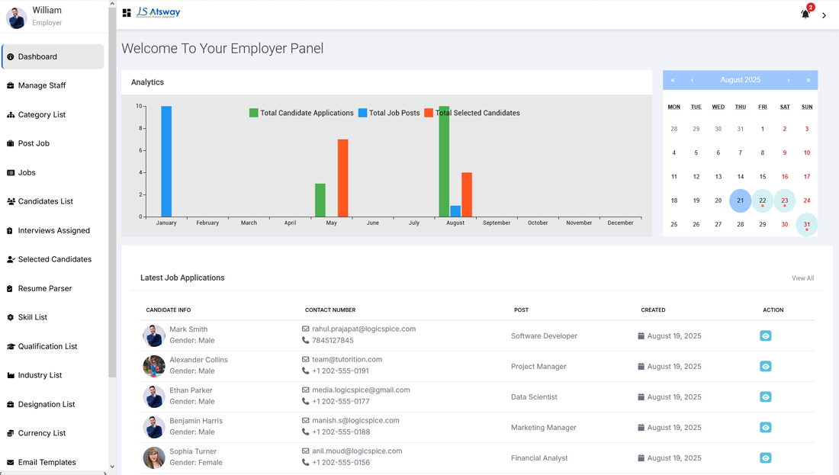Click the grid menu icon beside logo

point(127,13)
